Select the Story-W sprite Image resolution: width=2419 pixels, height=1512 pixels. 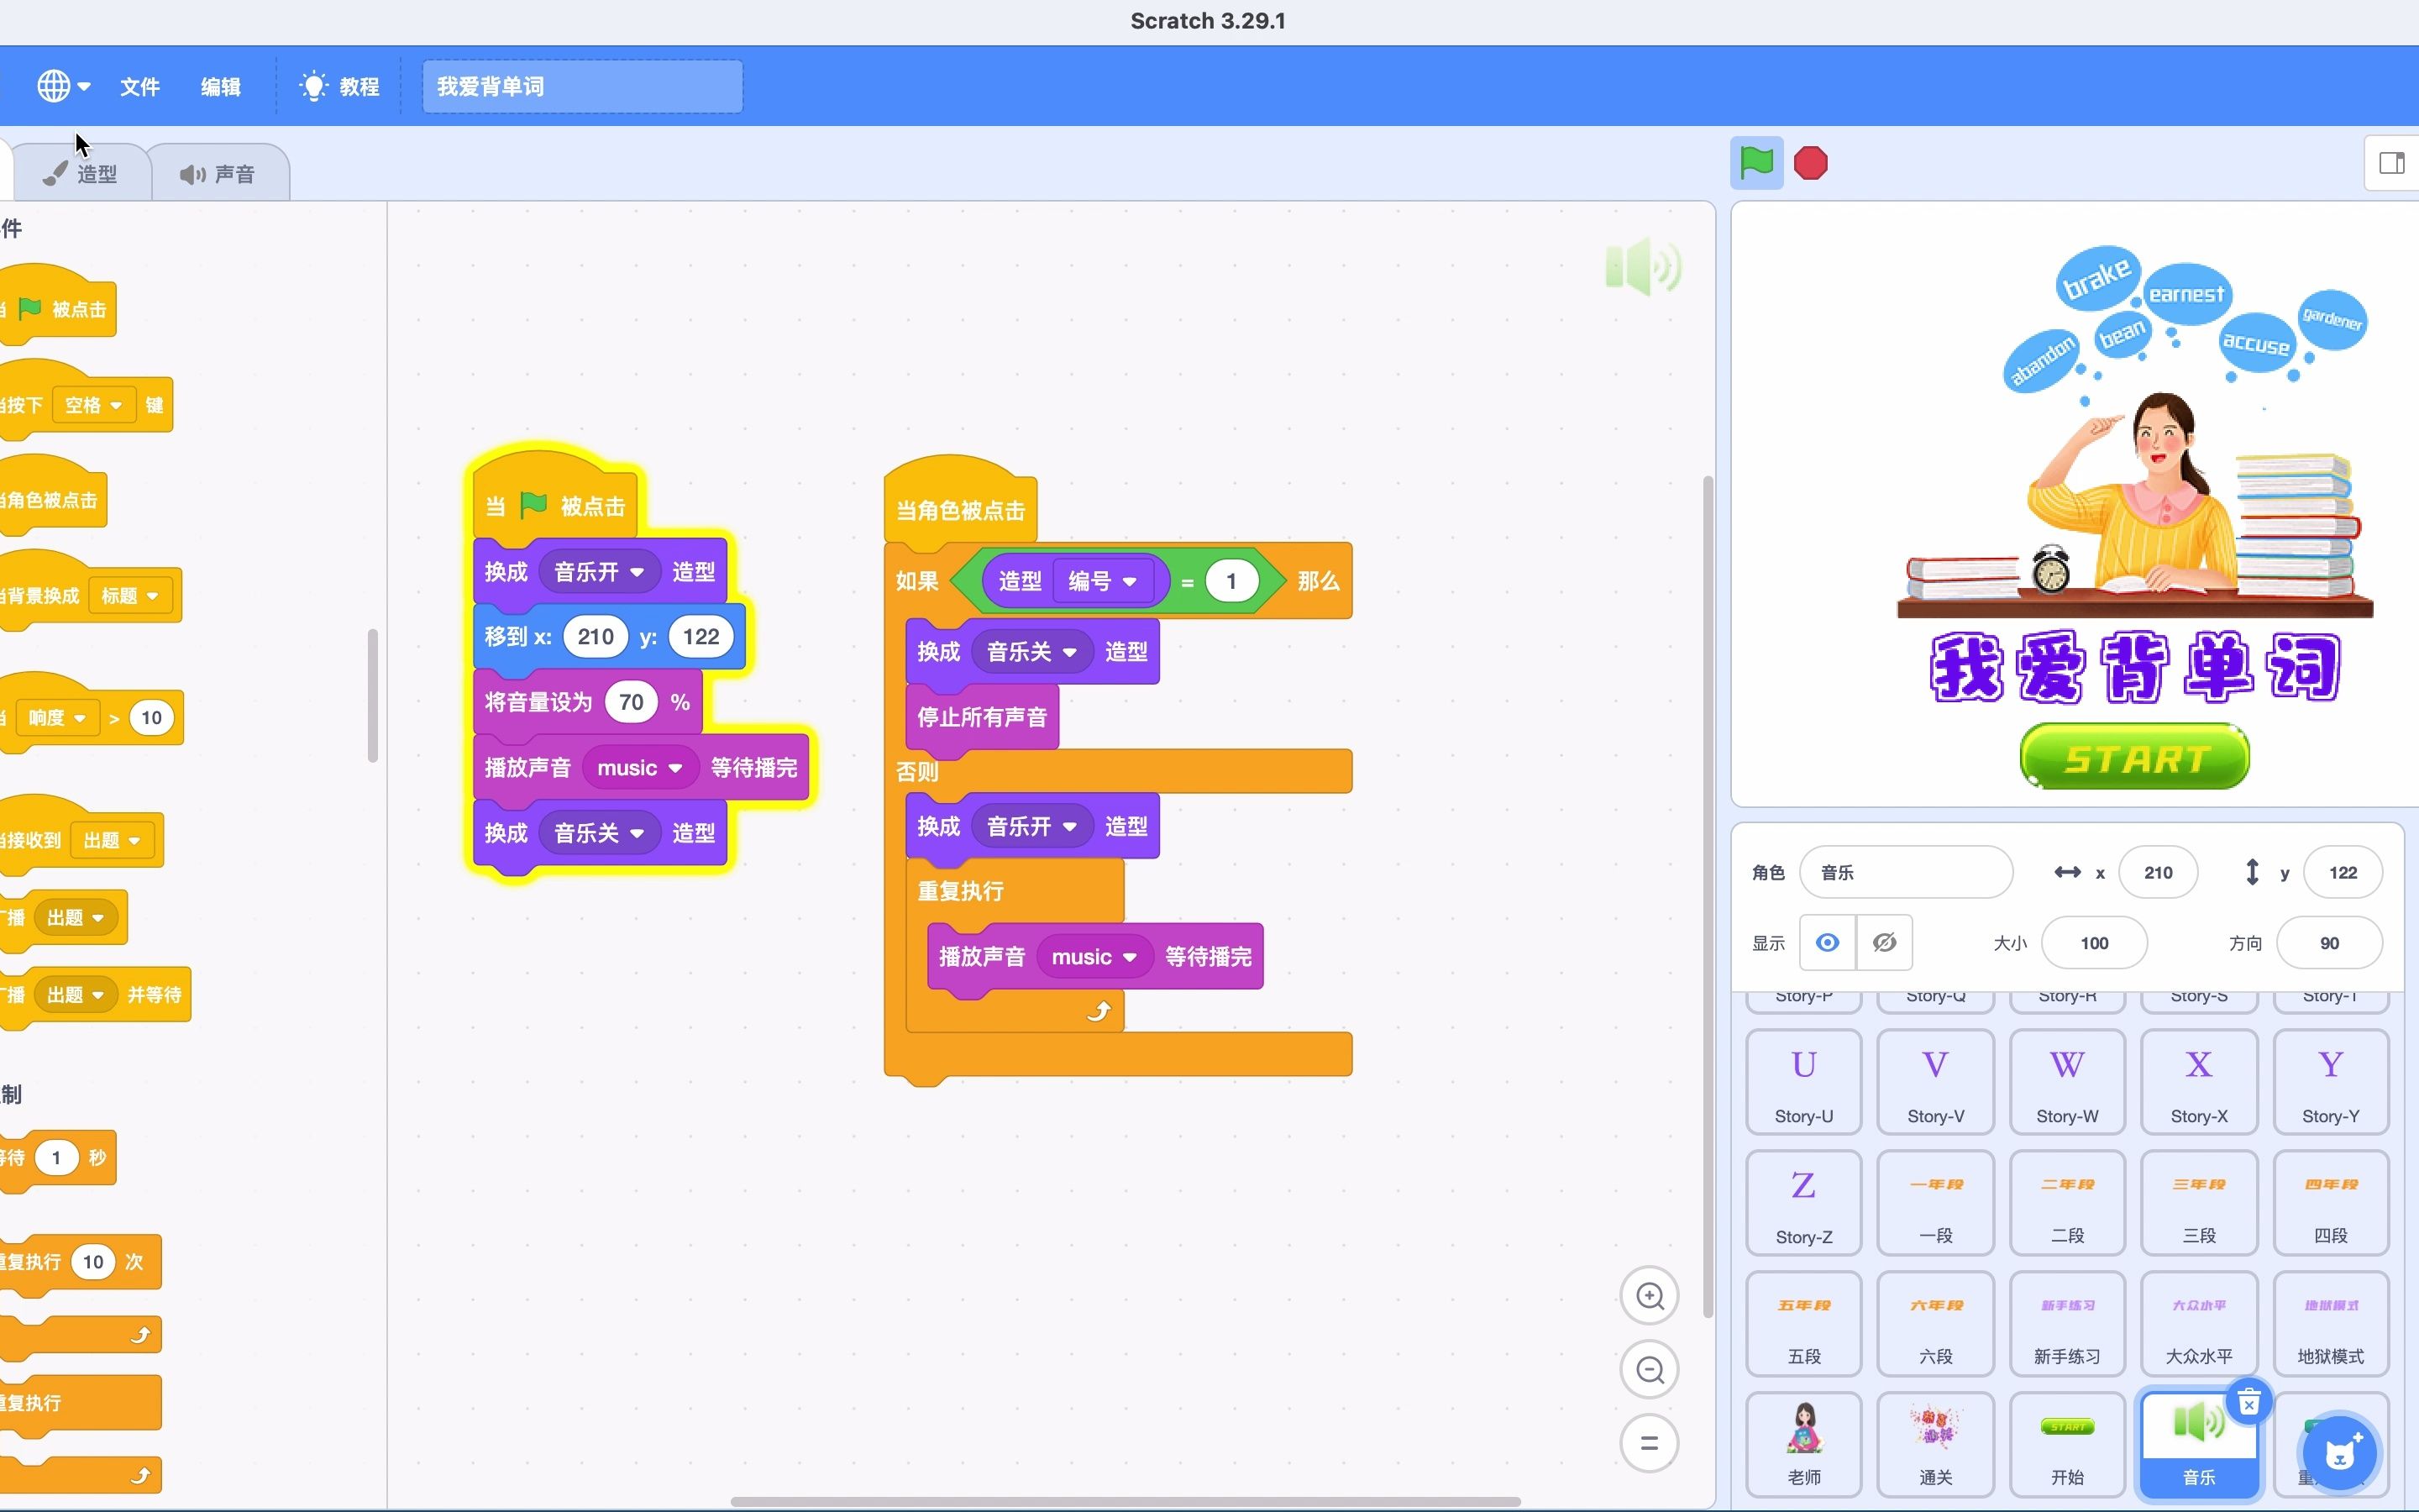pyautogui.click(x=2067, y=1081)
